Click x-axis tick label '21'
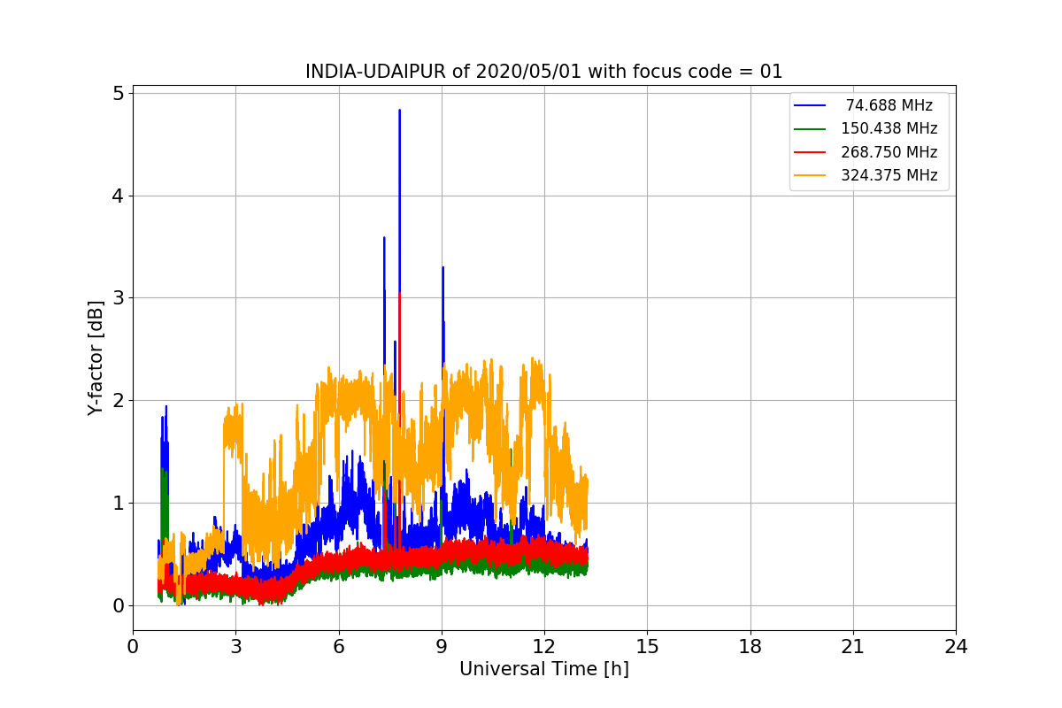This screenshot has height=708, width=1062. pos(853,647)
